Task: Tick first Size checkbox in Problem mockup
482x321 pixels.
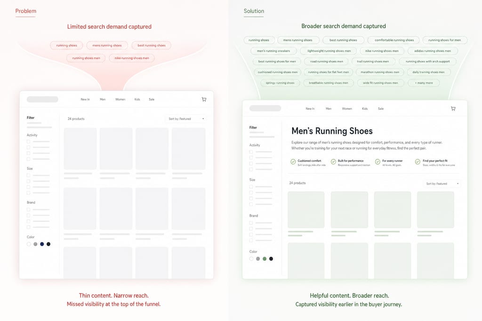Action: [x=28, y=175]
